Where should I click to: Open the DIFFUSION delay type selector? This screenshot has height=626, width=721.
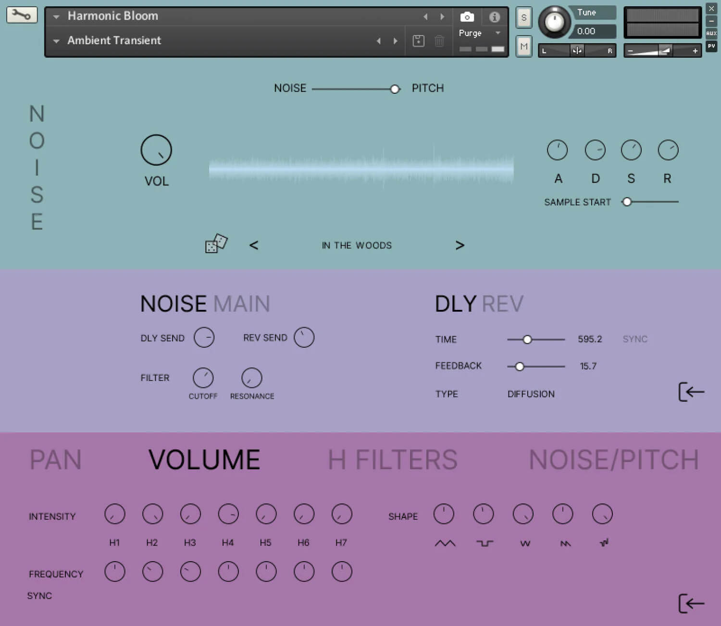click(531, 393)
